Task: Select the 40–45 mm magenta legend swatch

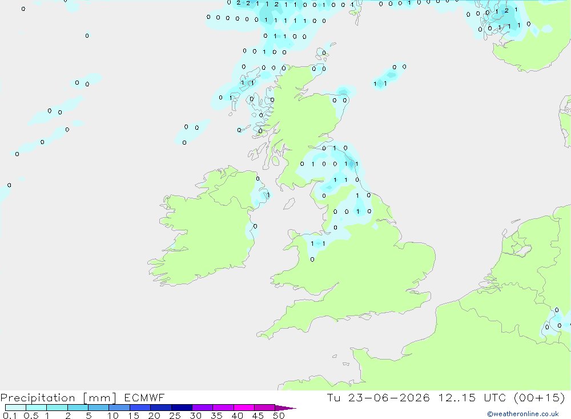Action: 244,408
